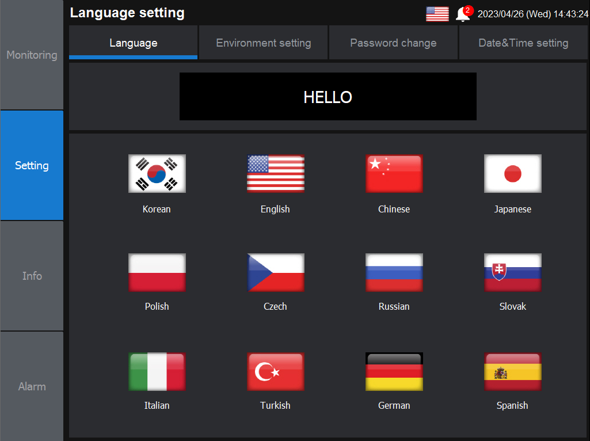The height and width of the screenshot is (441, 590).
Task: Click the current language flag in the header
Action: click(437, 14)
